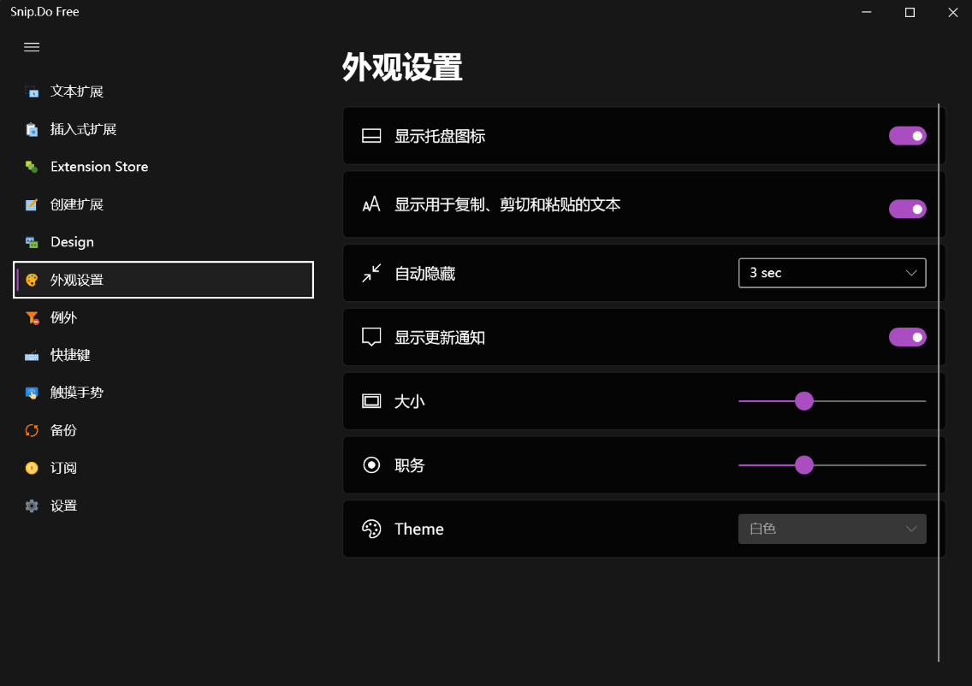Image resolution: width=972 pixels, height=686 pixels.
Task: Click the 快捷键 keyboard icon
Action: coord(32,356)
